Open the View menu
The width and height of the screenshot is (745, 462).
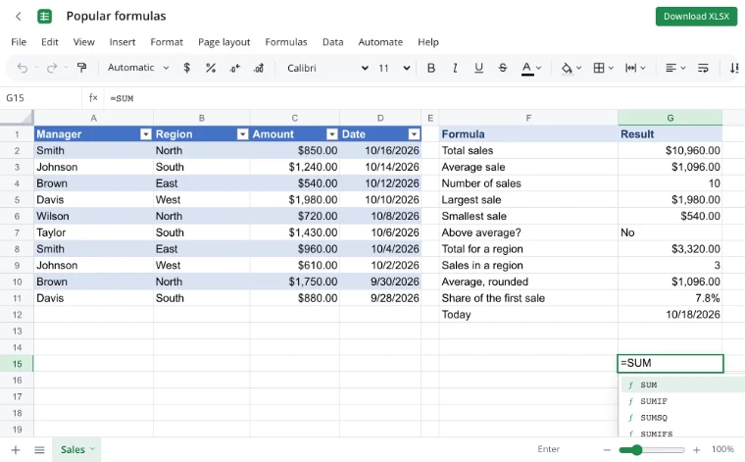83,42
